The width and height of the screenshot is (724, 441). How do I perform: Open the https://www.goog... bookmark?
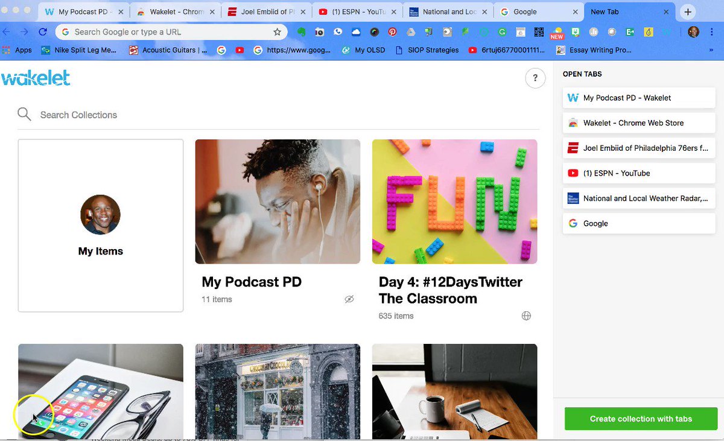(291, 50)
